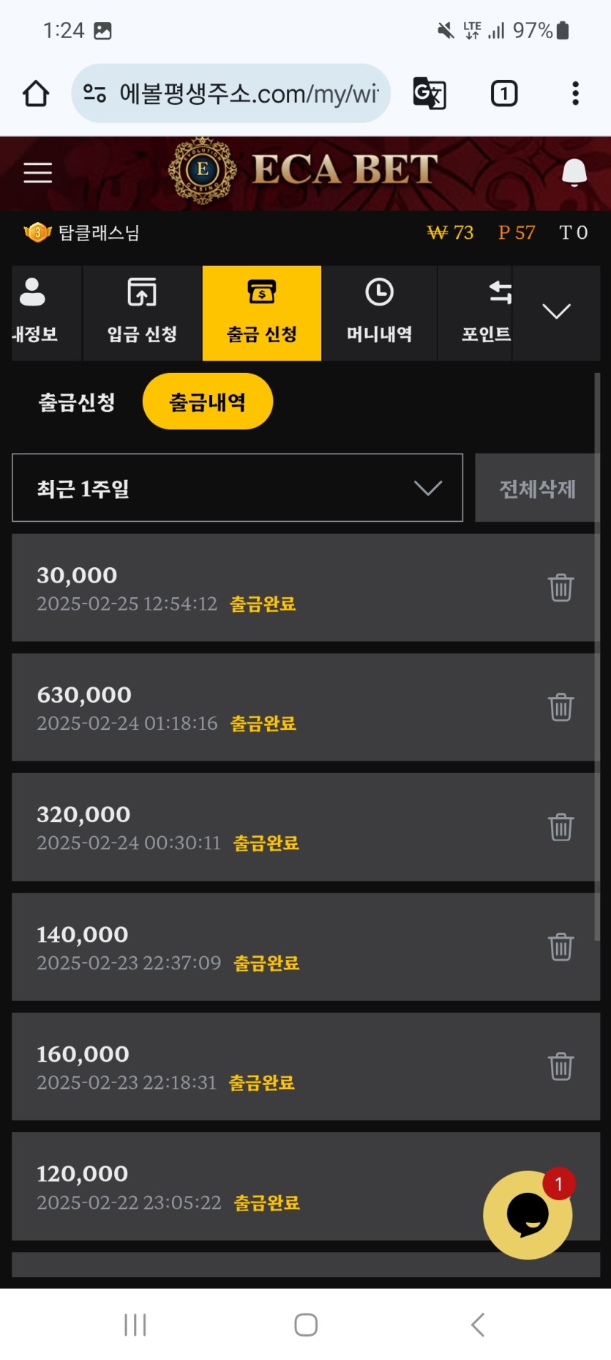This screenshot has height=1360, width=611.
Task: Expand the 최근 1주일 period dropdown
Action: pyautogui.click(x=238, y=488)
